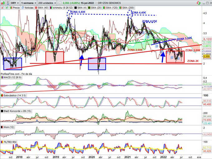Click the Estocástico 40,468 value label
The height and width of the screenshot is (159, 212).
(207, 104)
